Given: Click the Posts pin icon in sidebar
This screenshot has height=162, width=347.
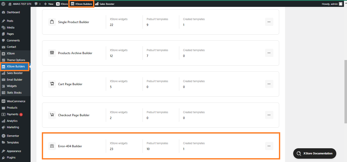Looking at the screenshot, I should (x=3, y=21).
